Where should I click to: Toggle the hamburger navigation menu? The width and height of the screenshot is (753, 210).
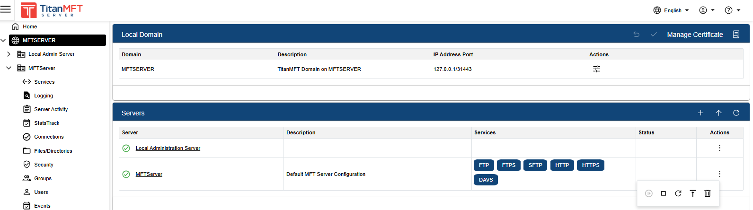pos(6,9)
